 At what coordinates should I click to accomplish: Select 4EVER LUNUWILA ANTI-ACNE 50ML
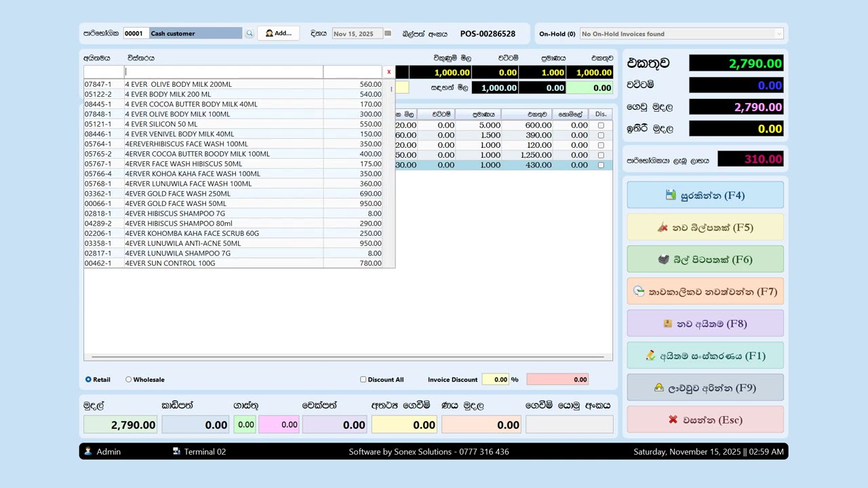click(x=233, y=243)
